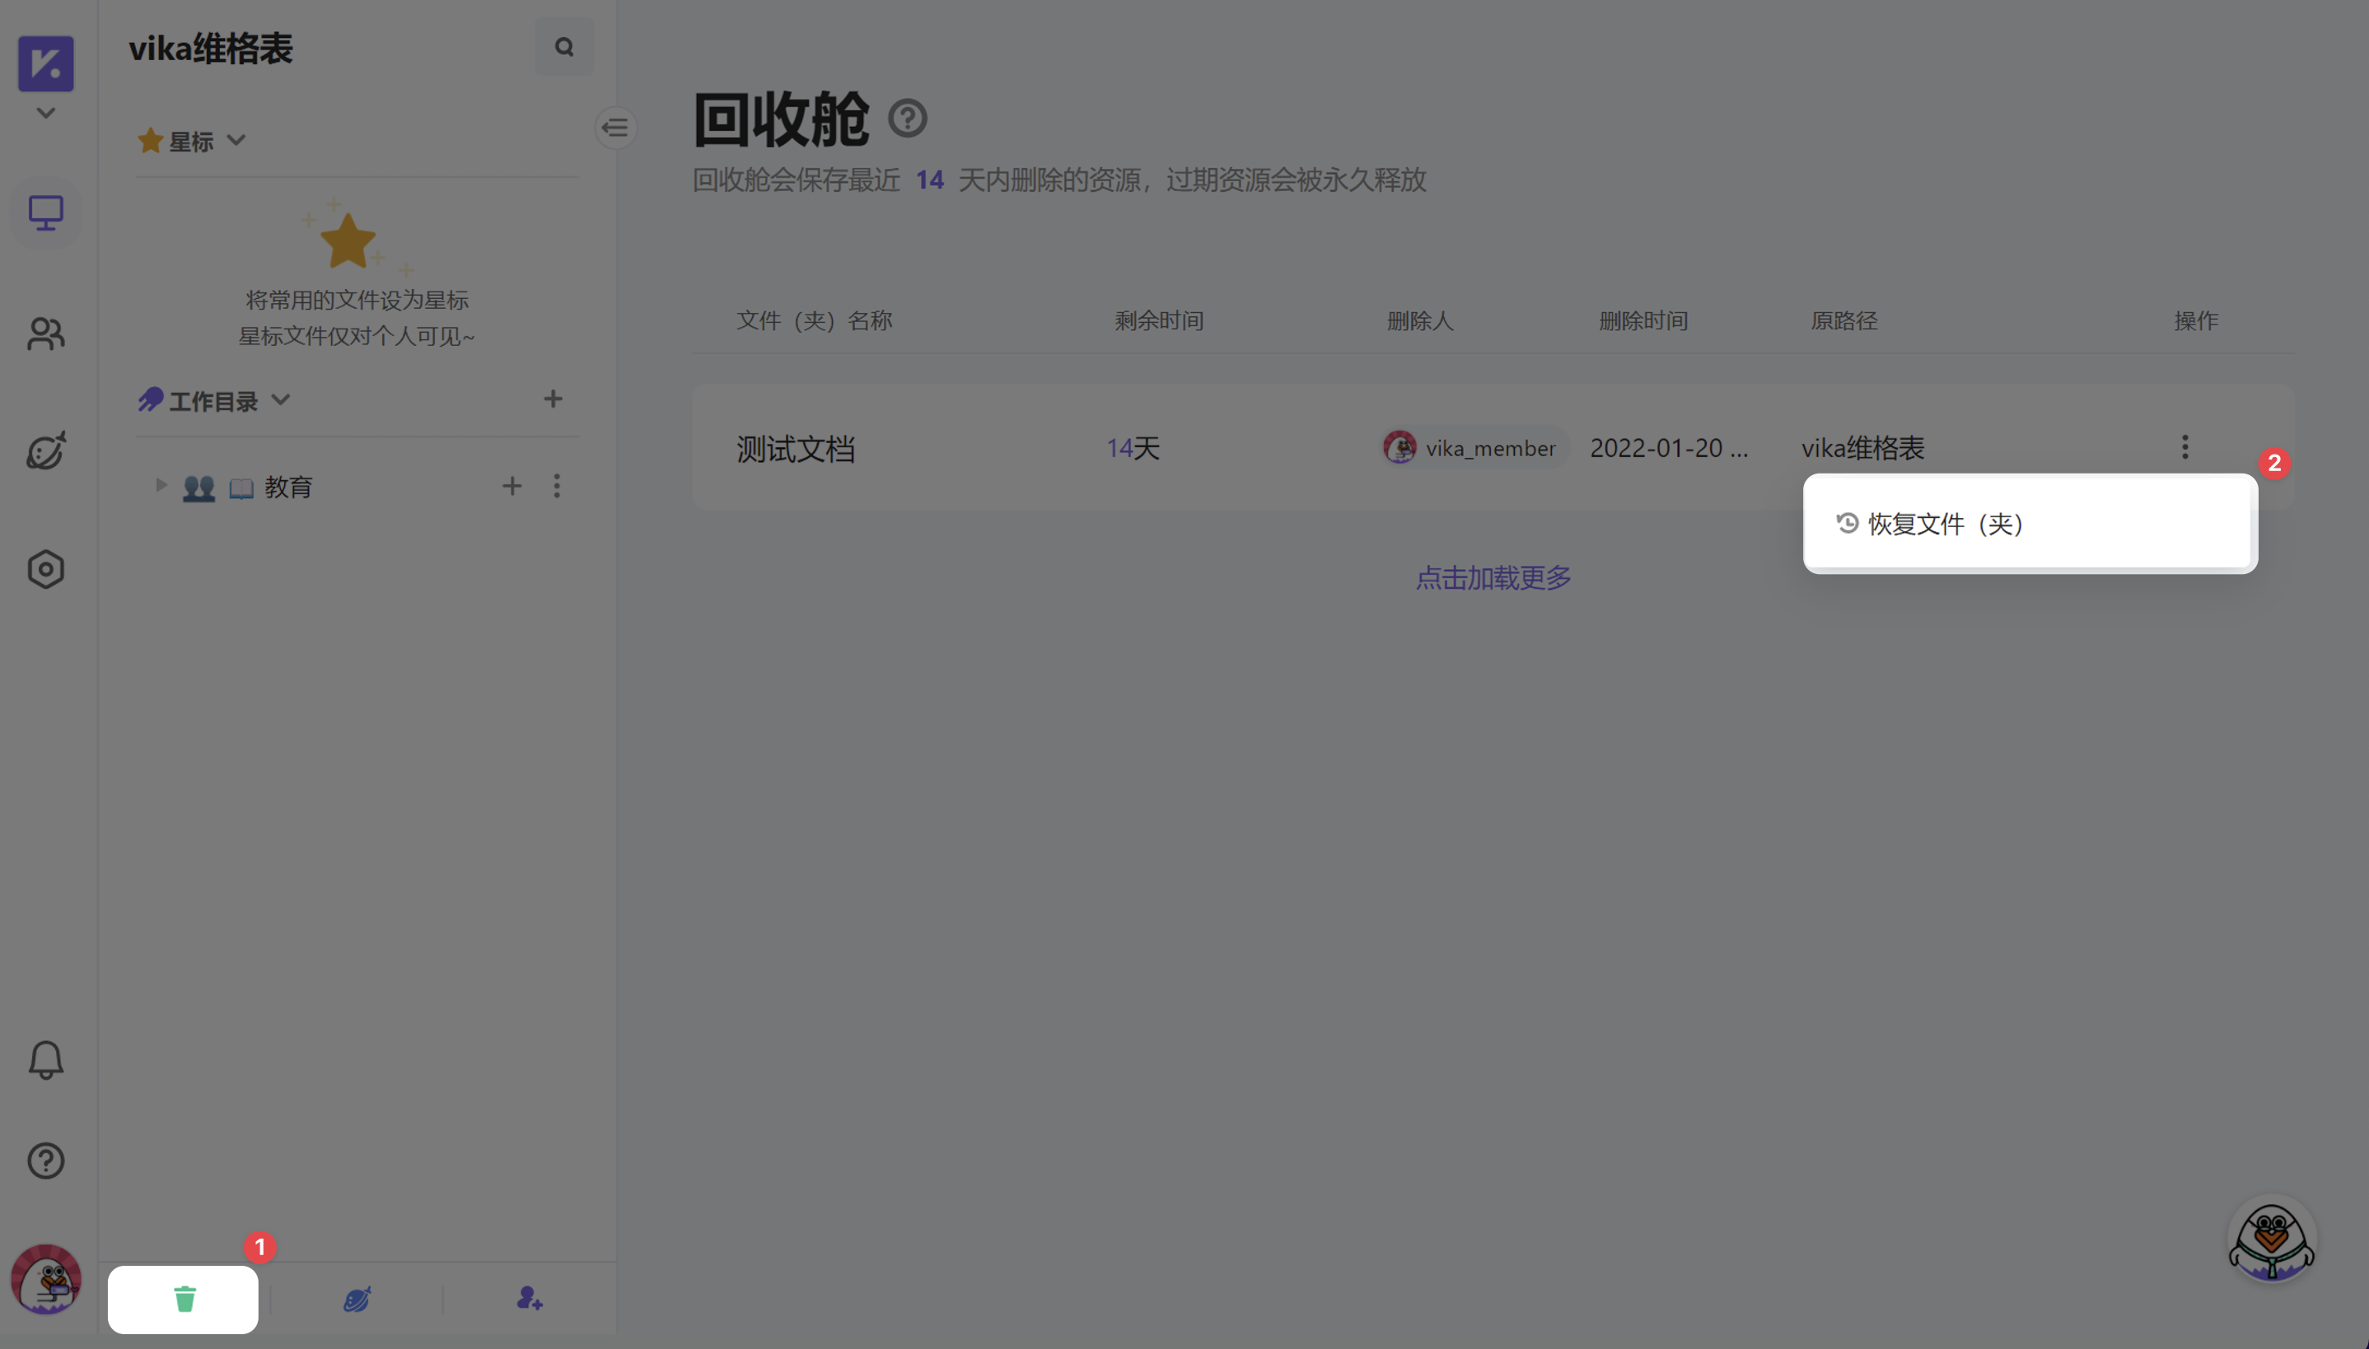Open the workbench monitor icon in sidebar
2369x1349 pixels.
[45, 213]
